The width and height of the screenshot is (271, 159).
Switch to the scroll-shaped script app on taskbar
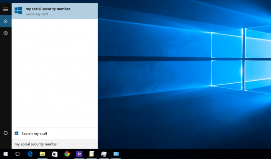91,154
